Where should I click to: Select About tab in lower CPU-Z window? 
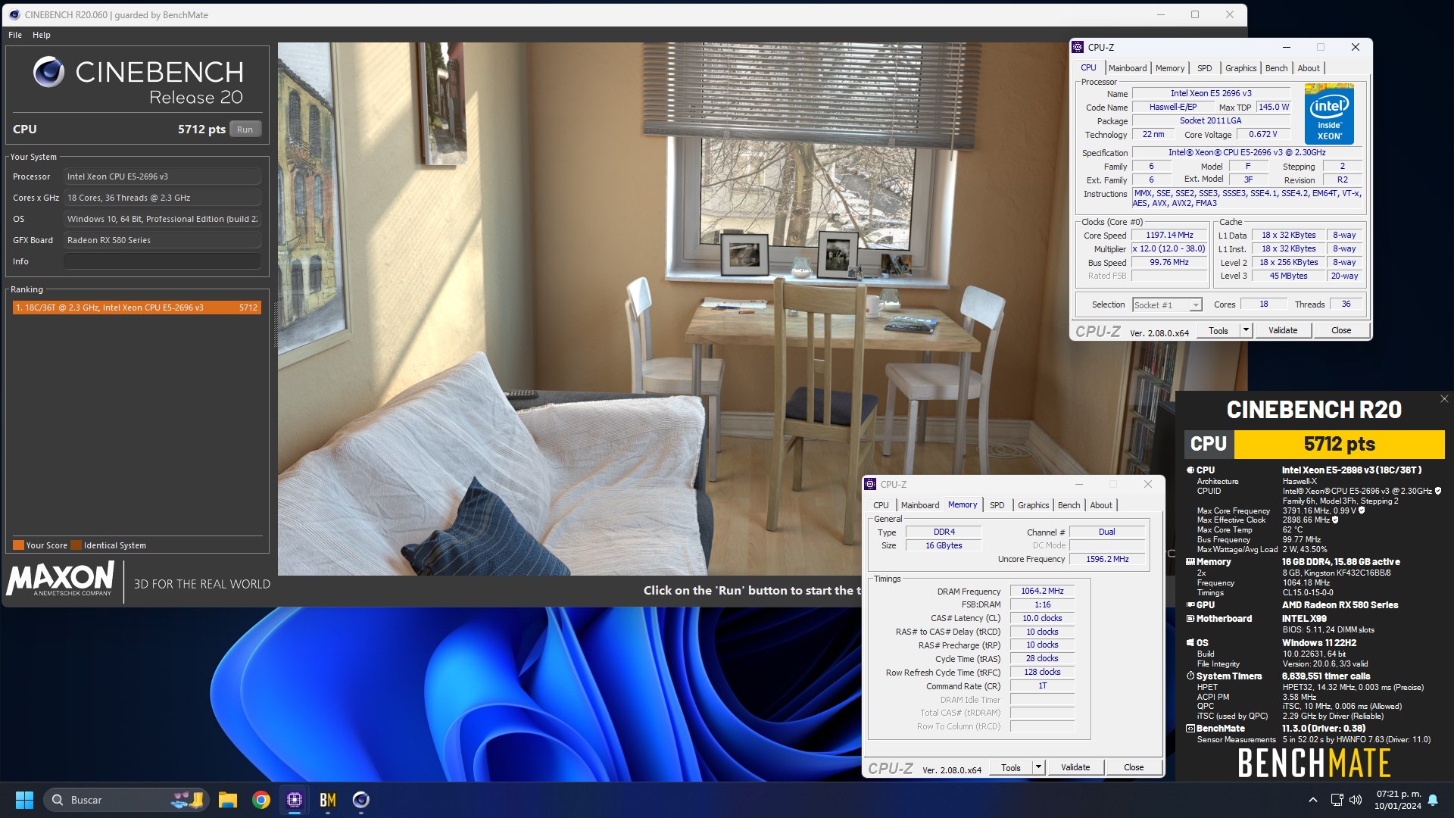[x=1101, y=505]
